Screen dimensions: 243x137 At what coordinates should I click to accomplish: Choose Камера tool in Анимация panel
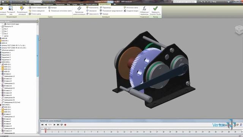[x=104, y=14]
